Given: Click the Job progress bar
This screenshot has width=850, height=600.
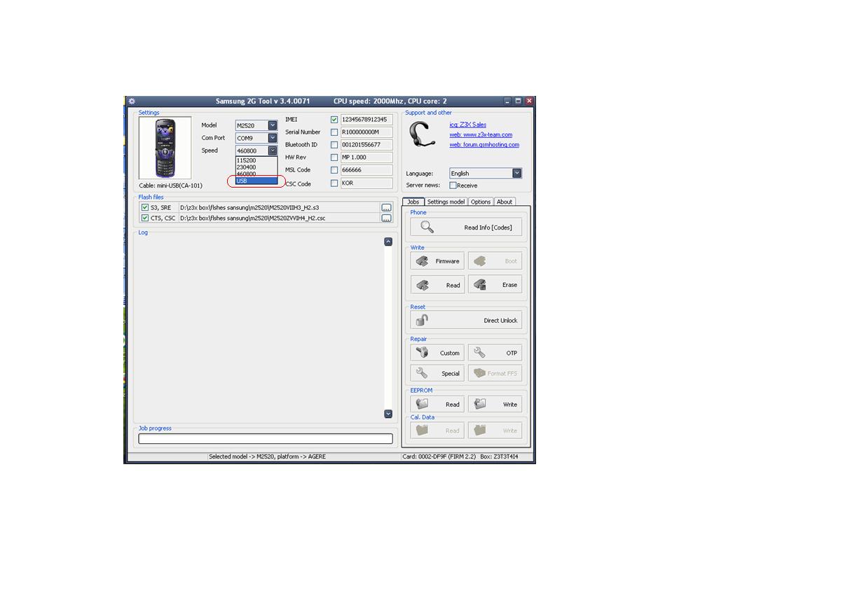Looking at the screenshot, I should (x=266, y=439).
